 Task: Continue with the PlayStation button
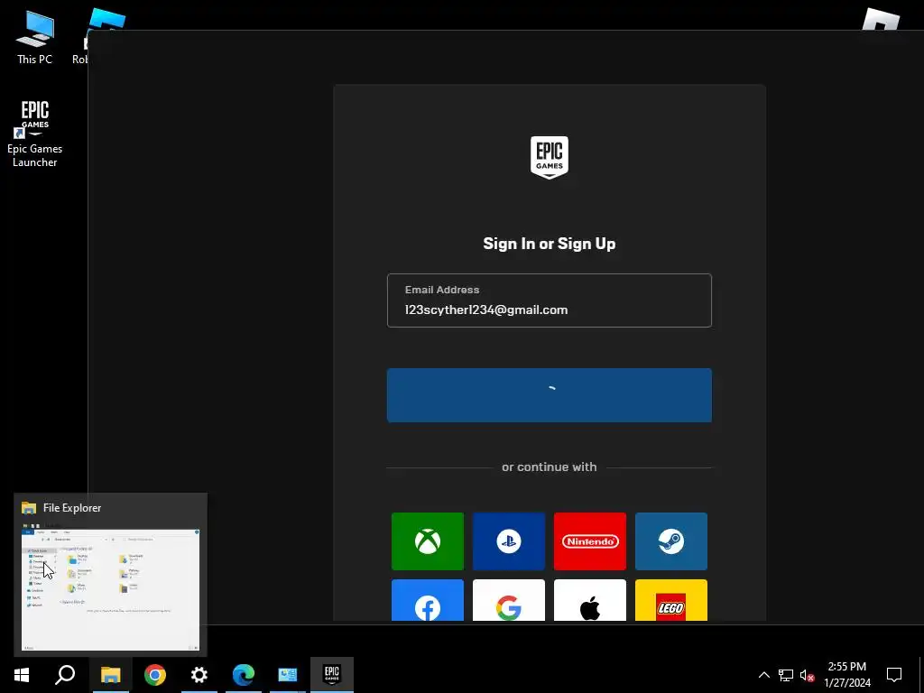pos(509,541)
